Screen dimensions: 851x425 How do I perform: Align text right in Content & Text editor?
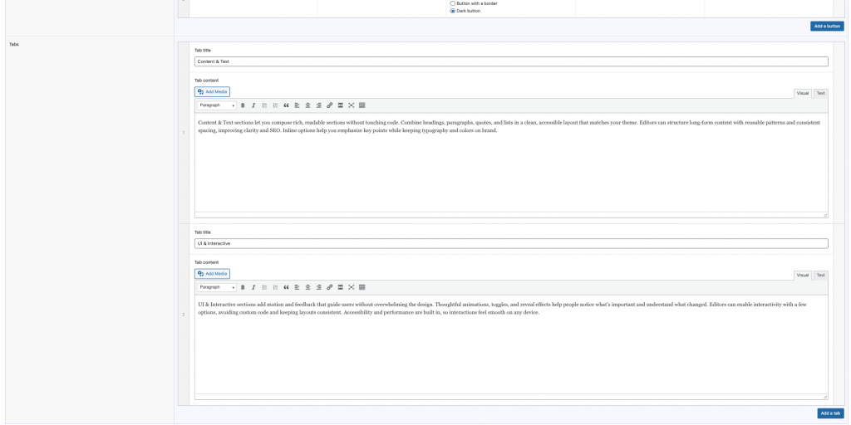(x=318, y=105)
